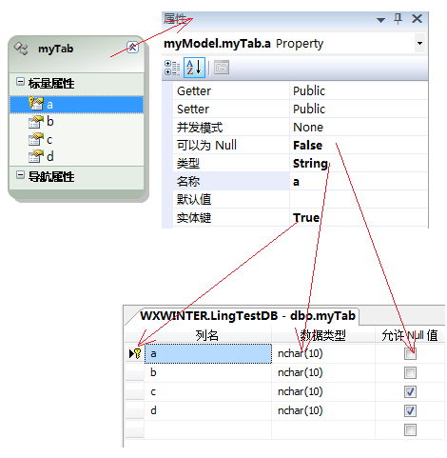Screen dimensions: 447x458
Task: Toggle allow Null checkbox in empty row
Action: coord(410,430)
